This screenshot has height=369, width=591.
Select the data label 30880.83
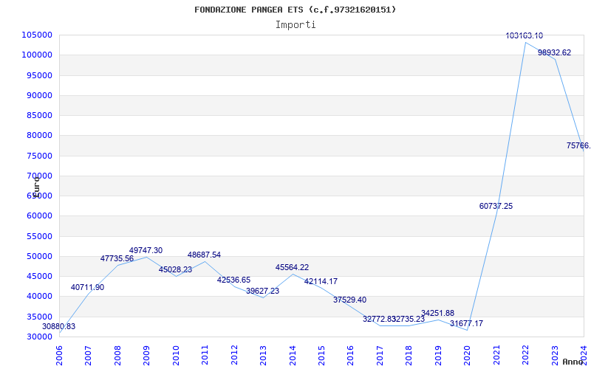[58, 326]
